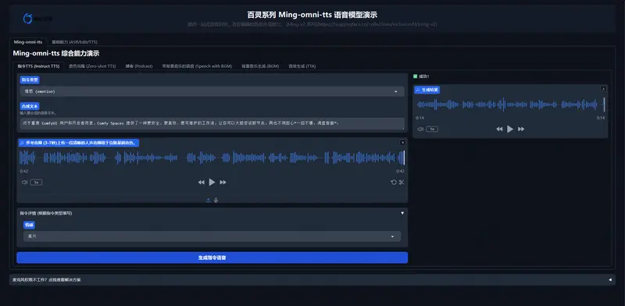Click the 情绪 label badge

[29, 225]
